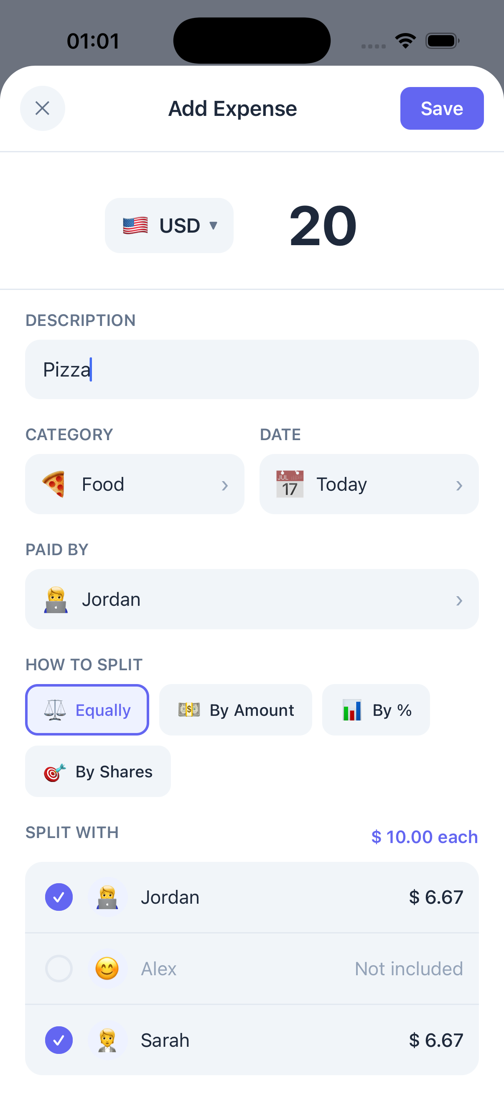The height and width of the screenshot is (1097, 504).
Task: Tap Sarah's avatar in split list
Action: click(x=107, y=1041)
